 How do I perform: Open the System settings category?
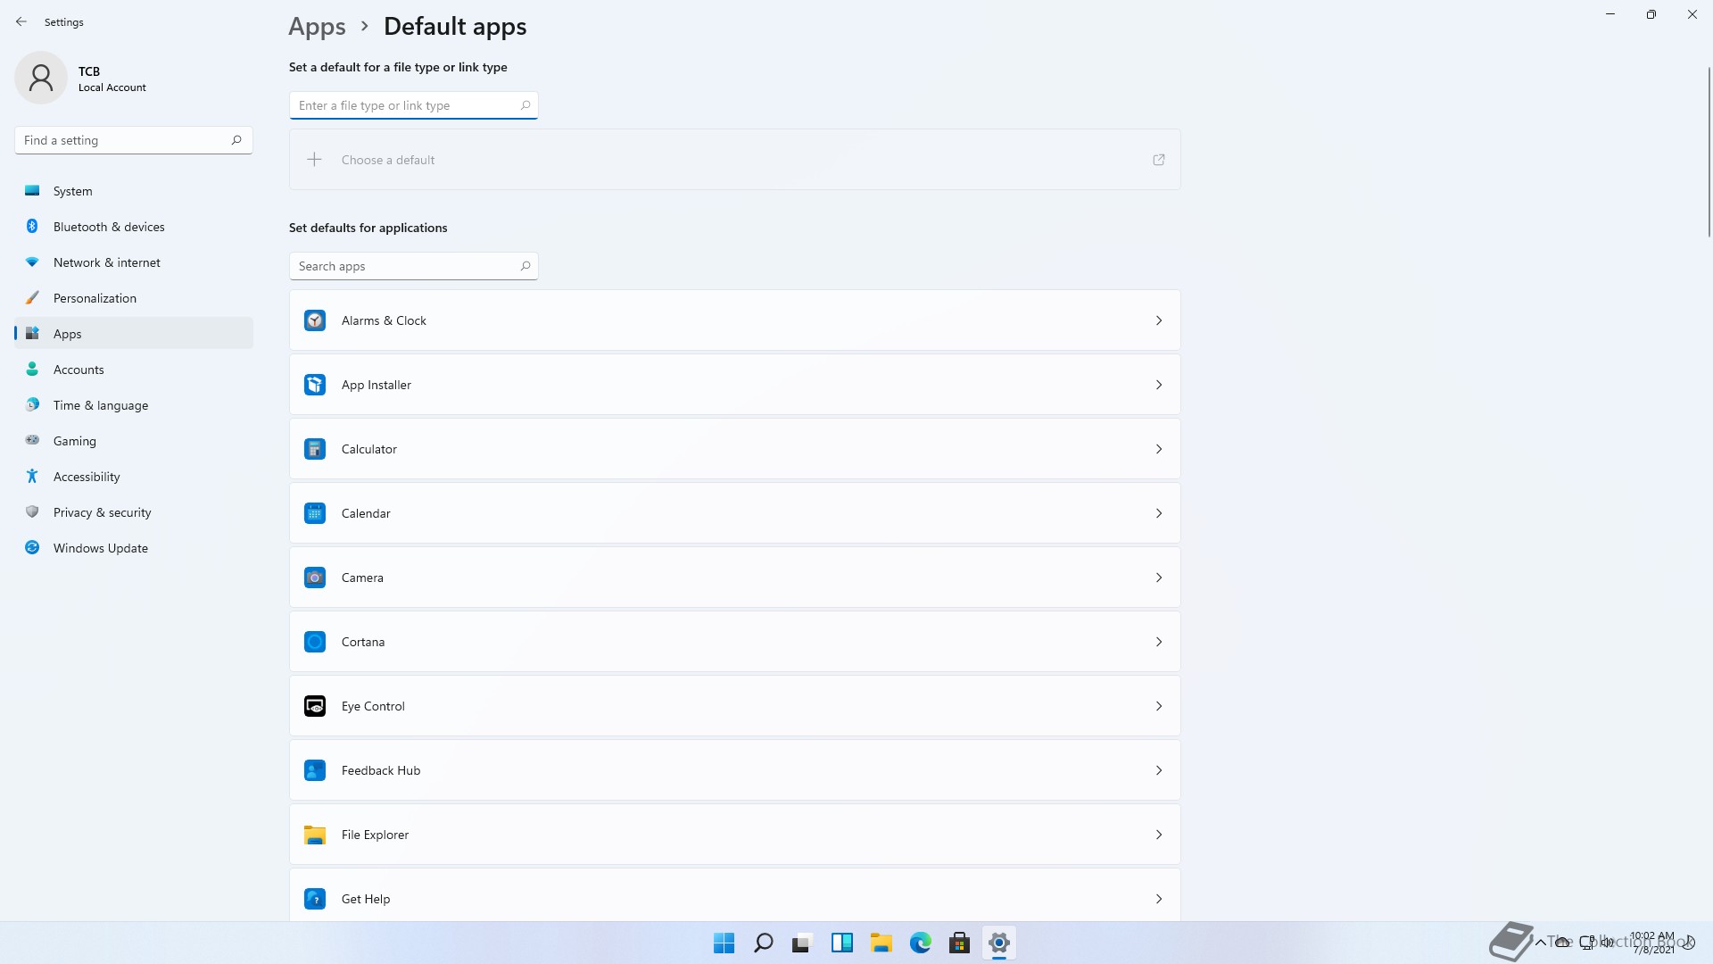[x=134, y=191]
